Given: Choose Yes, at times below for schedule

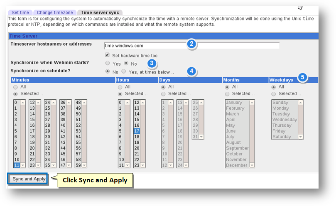Looking at the screenshot, I should point(123,71).
